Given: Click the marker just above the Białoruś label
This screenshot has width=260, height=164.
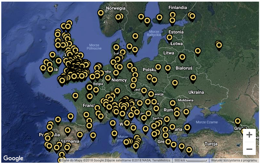Looking at the screenshot, I should (182, 58).
